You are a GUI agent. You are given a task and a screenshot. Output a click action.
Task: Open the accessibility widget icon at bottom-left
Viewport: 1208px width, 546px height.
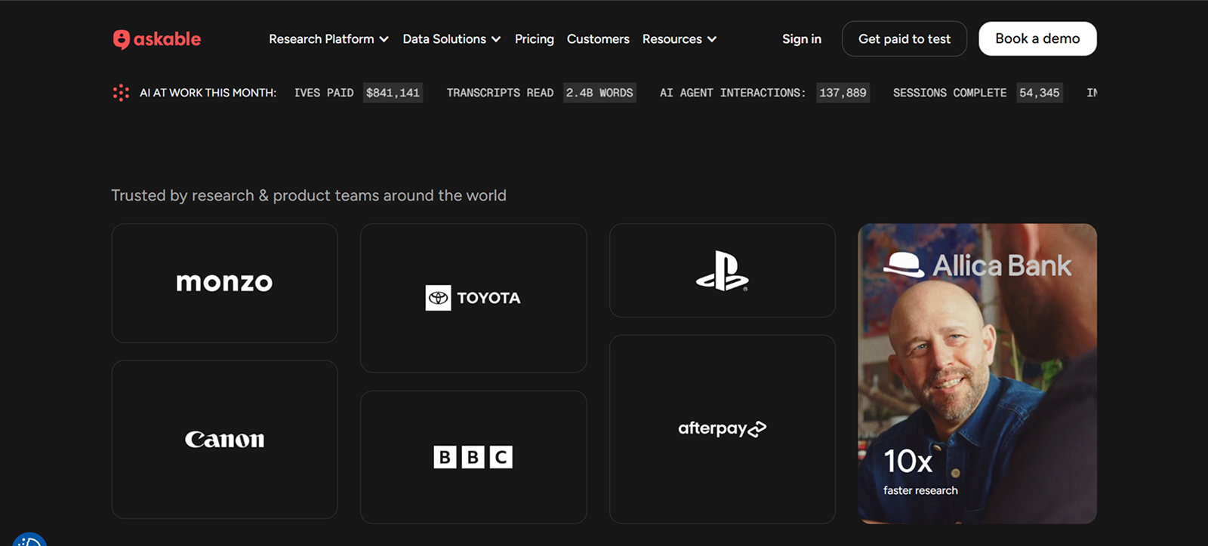click(x=29, y=538)
